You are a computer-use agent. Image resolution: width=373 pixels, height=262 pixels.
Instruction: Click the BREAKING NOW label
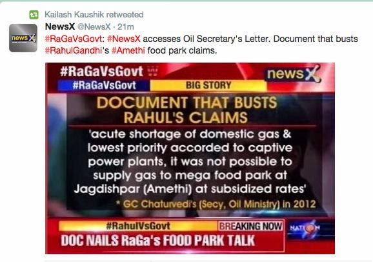tap(250, 226)
